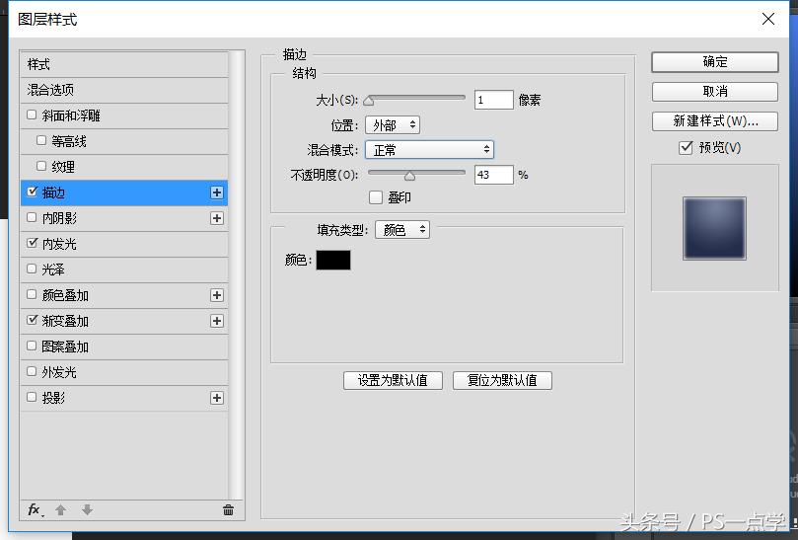Open the 位置 dropdown showing 外部
Screen dimensions: 798x540
tap(393, 124)
